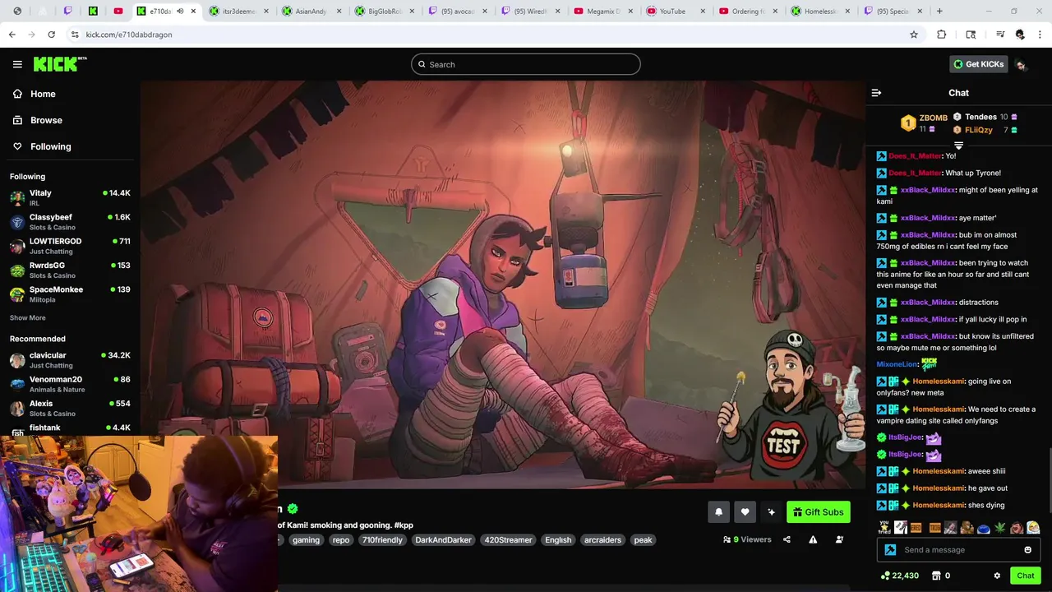Click the report warning triangle icon
This screenshot has width=1052, height=592.
click(813, 539)
